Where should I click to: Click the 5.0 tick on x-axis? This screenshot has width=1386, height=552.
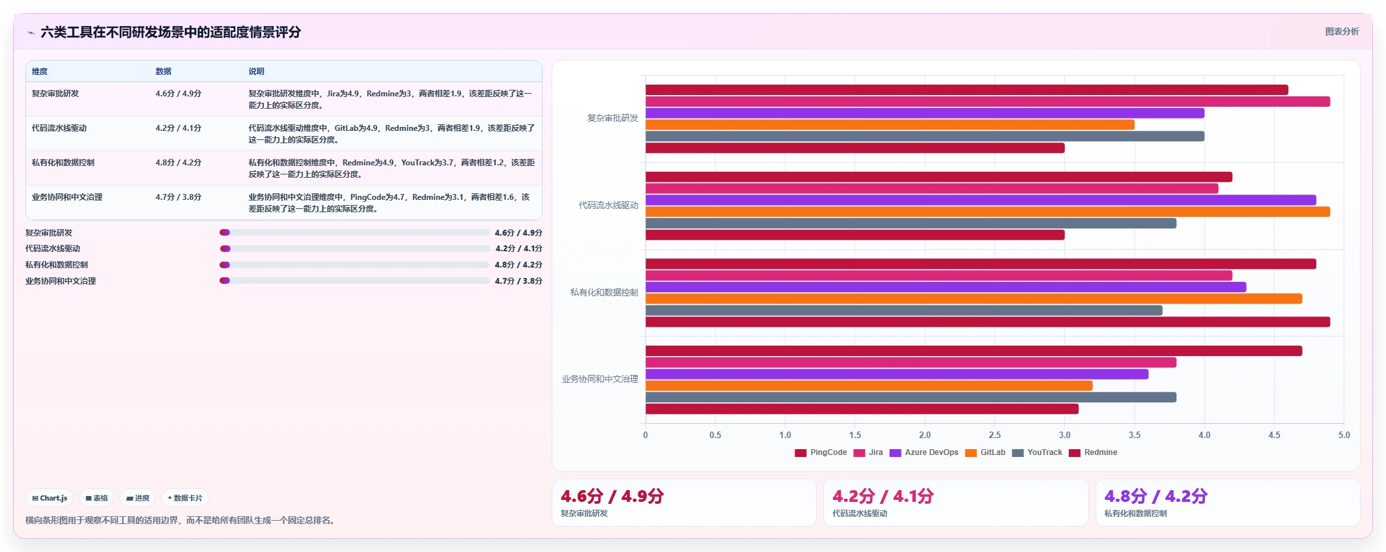pyautogui.click(x=1344, y=435)
